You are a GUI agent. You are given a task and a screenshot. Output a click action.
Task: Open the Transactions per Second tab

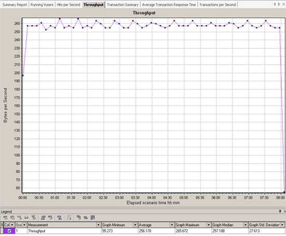click(x=217, y=5)
